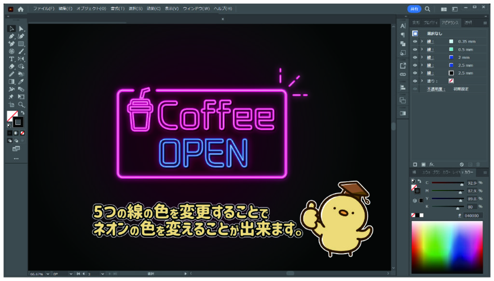Open the Appearance panel options menu
The image size is (494, 281).
pos(485,23)
